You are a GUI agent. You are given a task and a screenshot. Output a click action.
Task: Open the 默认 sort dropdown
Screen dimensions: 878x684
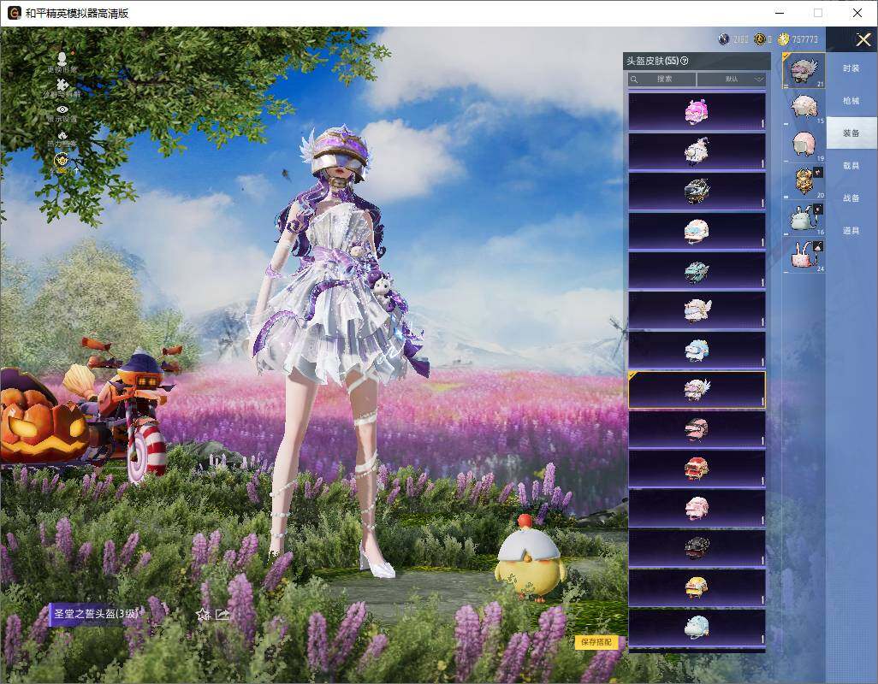pyautogui.click(x=732, y=79)
